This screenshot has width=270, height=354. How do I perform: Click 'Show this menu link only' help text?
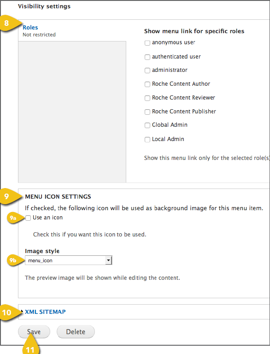207,158
